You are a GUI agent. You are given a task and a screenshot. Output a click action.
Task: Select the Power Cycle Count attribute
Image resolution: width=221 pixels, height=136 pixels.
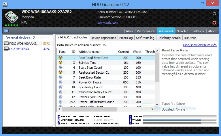106,97
